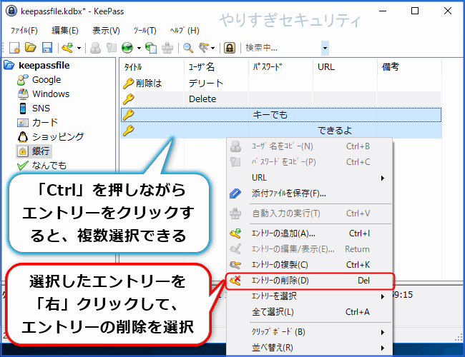Click the key icon of the Delete entry
Image resolution: width=465 pixels, height=357 pixels.
128,99
